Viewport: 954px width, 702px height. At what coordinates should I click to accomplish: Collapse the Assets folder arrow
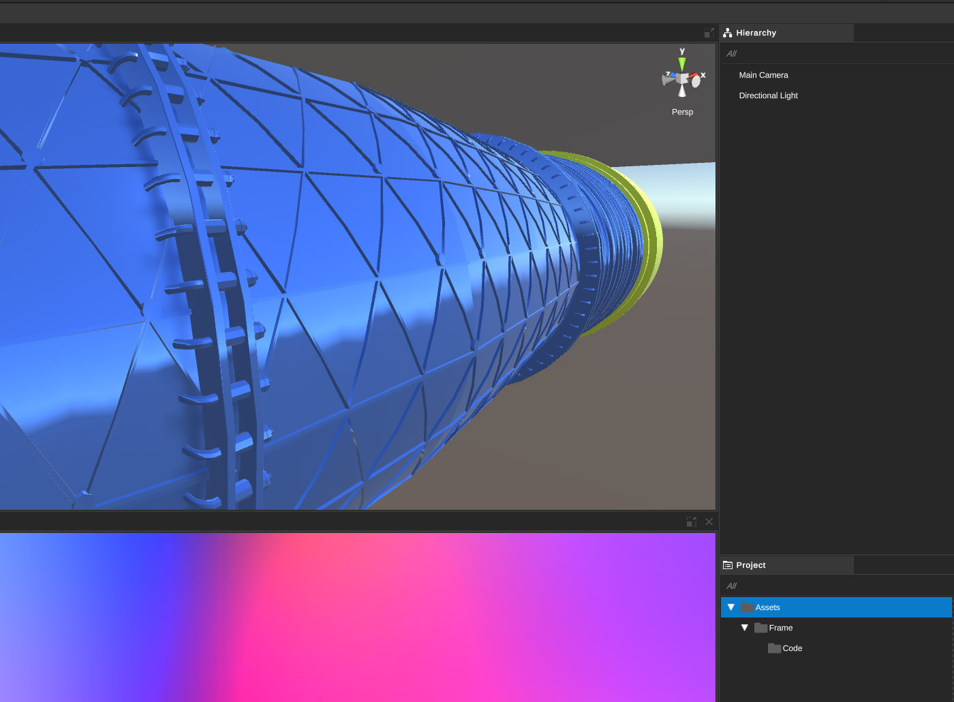click(x=731, y=607)
